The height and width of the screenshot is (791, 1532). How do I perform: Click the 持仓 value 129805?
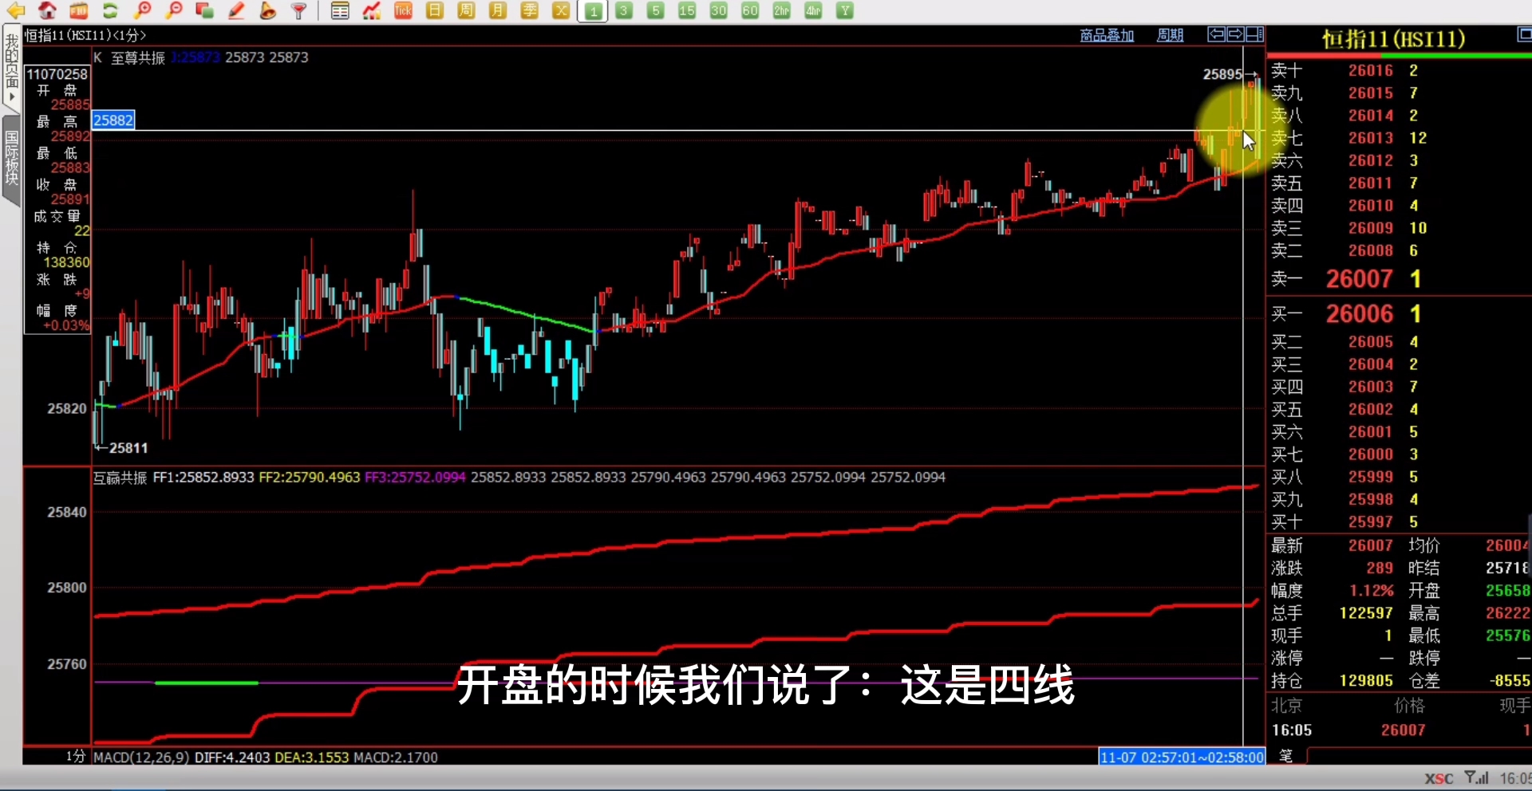1366,681
